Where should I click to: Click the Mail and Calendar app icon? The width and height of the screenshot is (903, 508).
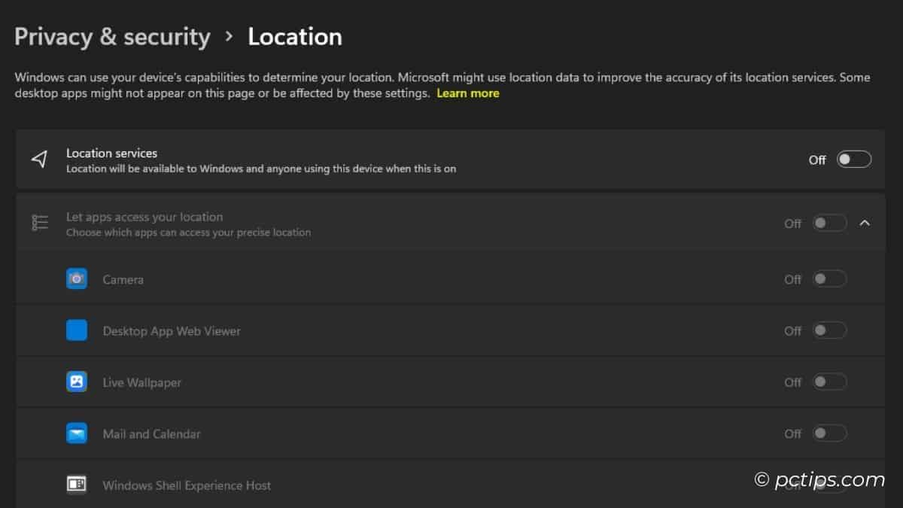(x=77, y=433)
